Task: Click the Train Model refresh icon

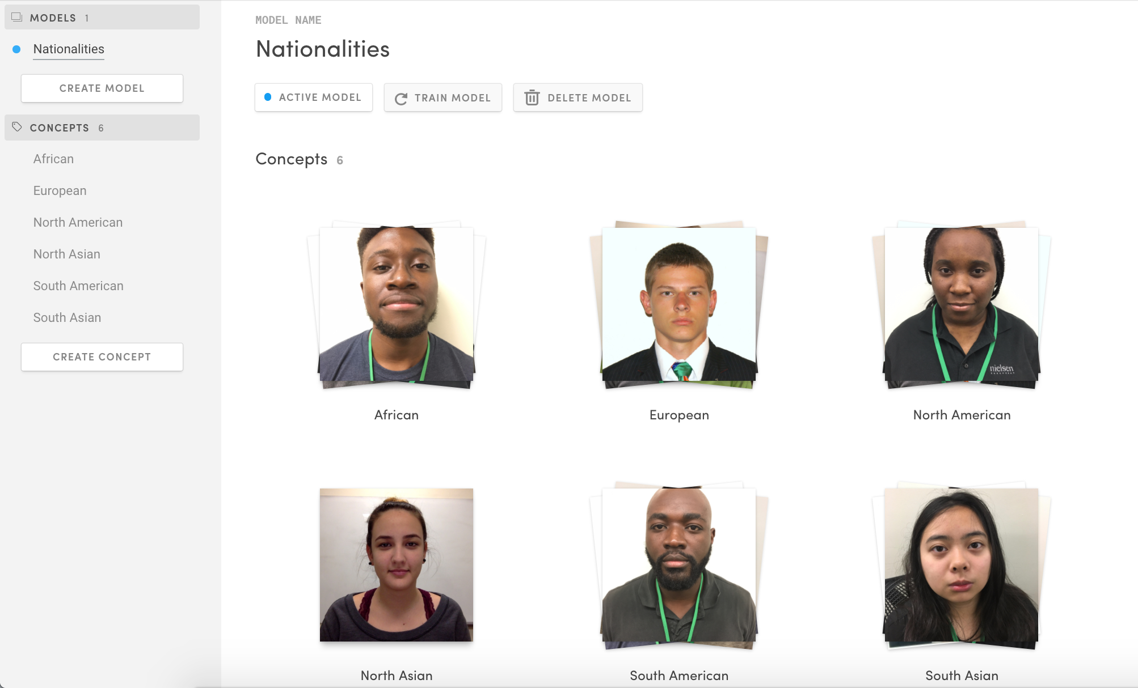Action: pos(401,99)
